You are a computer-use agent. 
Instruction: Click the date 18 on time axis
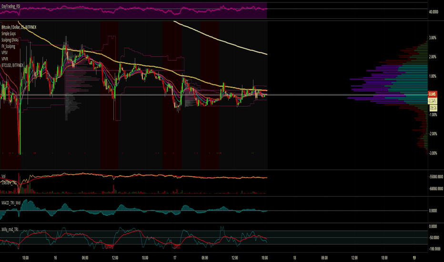point(294,258)
